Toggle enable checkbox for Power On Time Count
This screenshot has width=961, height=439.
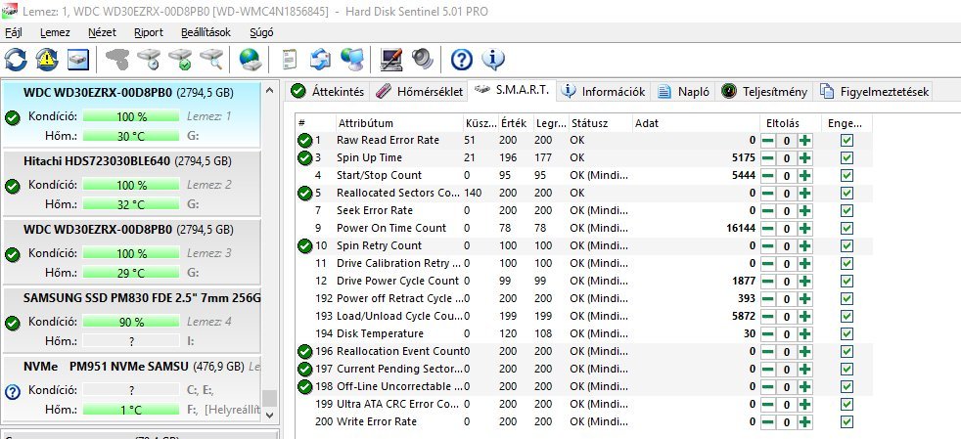[x=847, y=229]
